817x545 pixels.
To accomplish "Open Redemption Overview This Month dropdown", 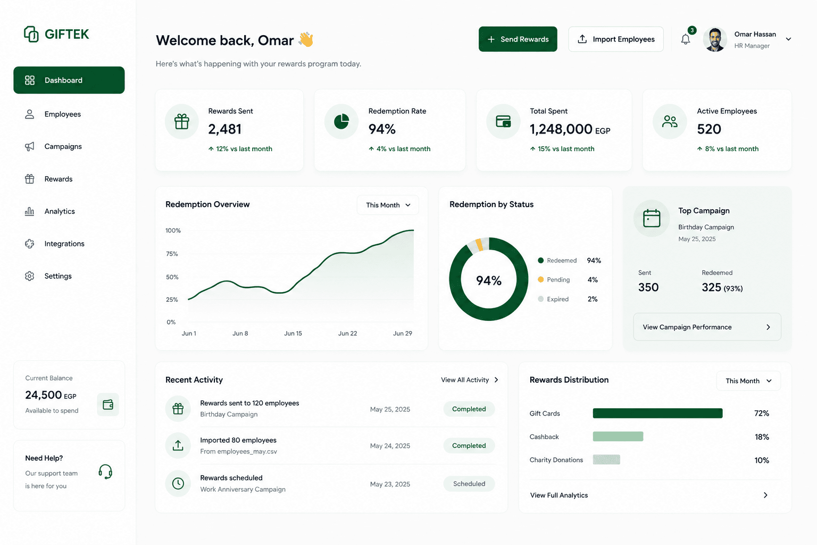I will (388, 205).
